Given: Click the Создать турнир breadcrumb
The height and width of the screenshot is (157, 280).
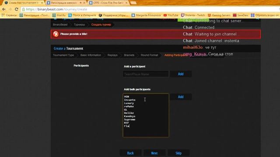Looking at the screenshot, I should [101, 25].
